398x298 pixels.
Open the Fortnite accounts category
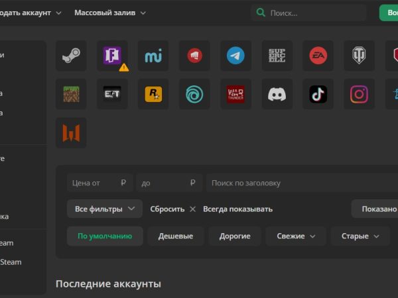[112, 56]
